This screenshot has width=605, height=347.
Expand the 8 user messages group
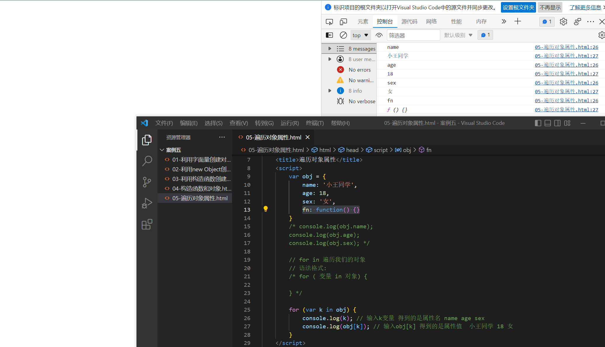[329, 59]
